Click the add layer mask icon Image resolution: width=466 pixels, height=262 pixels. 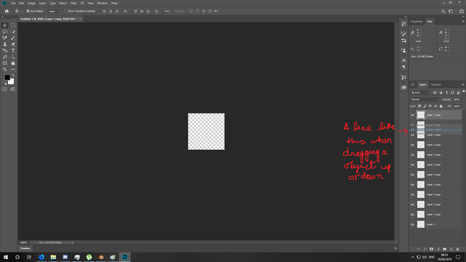pyautogui.click(x=432, y=249)
